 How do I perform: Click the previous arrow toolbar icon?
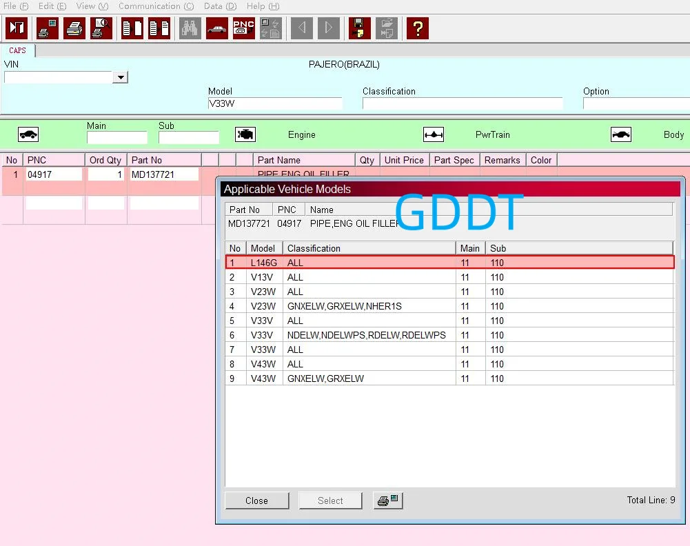coord(302,28)
